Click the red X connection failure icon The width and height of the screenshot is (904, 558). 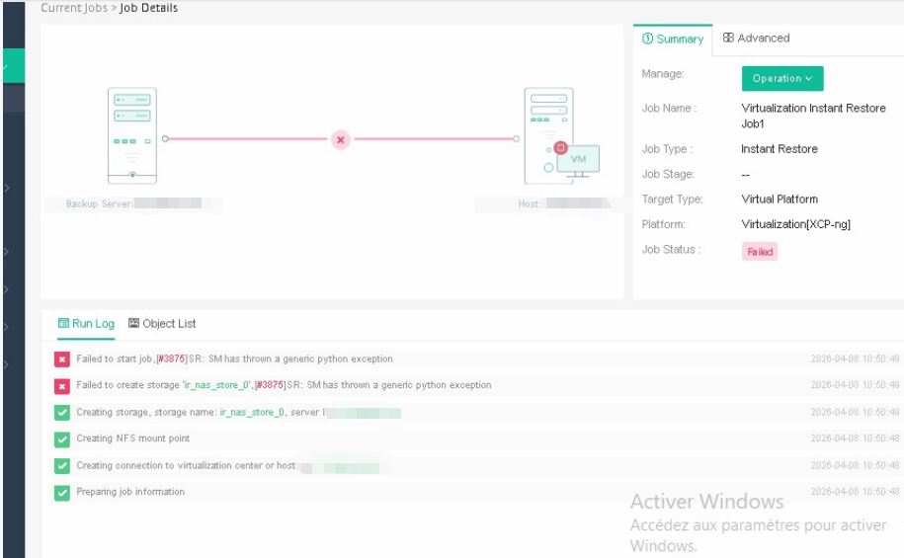341,139
